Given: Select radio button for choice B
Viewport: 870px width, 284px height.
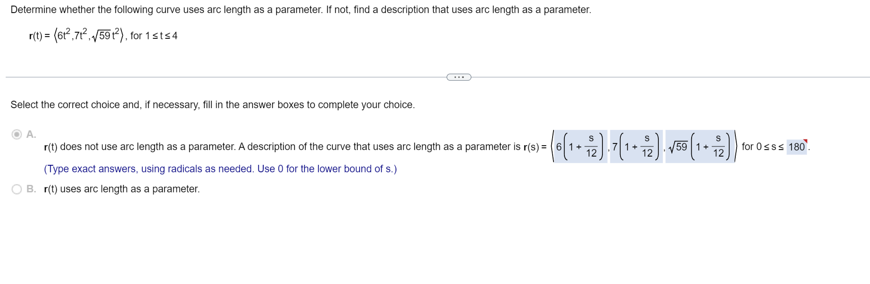Looking at the screenshot, I should pyautogui.click(x=17, y=189).
